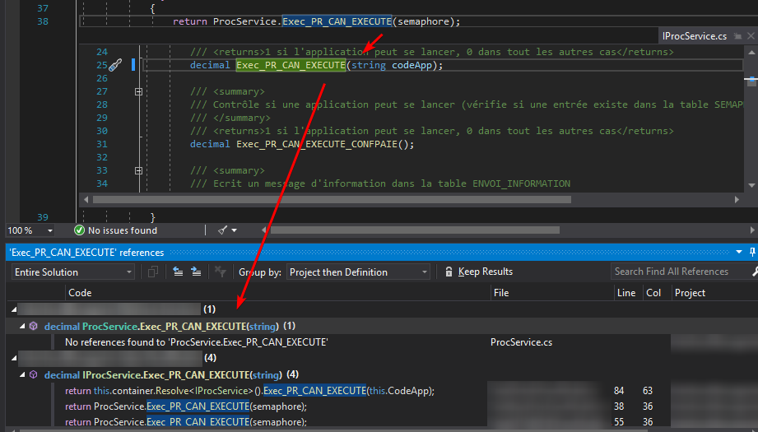
Task: Click Exec_PR_CAN_EXECUTE call on line 38
Action: pyautogui.click(x=337, y=21)
